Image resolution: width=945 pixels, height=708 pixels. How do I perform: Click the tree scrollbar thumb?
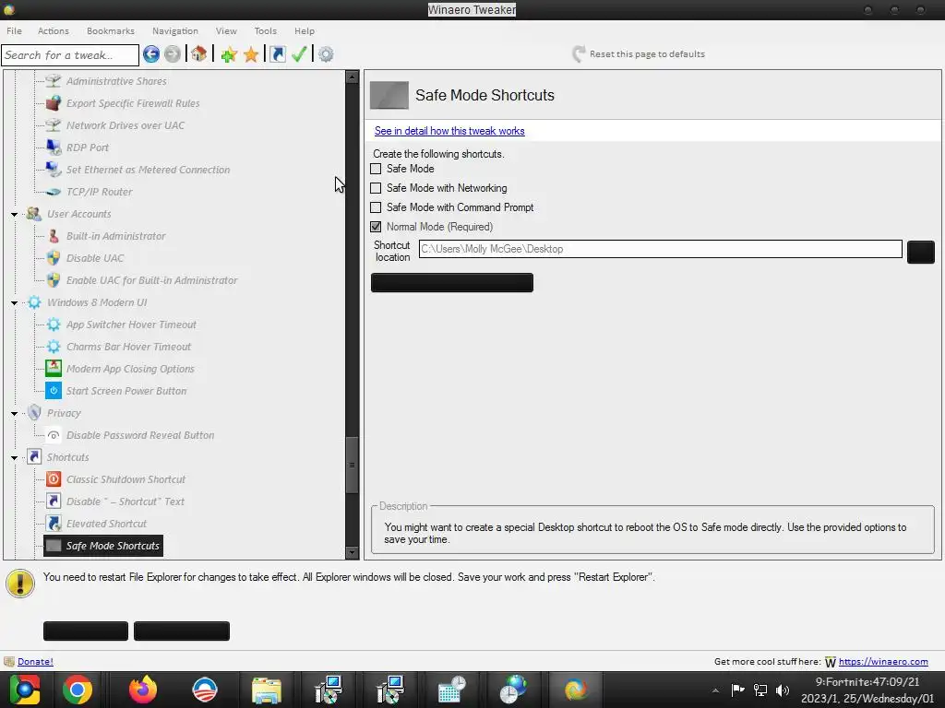[352, 465]
